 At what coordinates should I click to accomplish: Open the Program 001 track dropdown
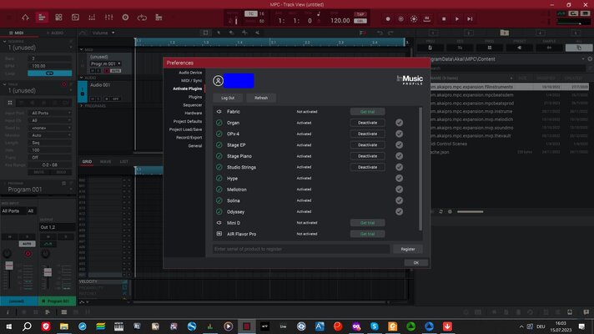pos(106,63)
